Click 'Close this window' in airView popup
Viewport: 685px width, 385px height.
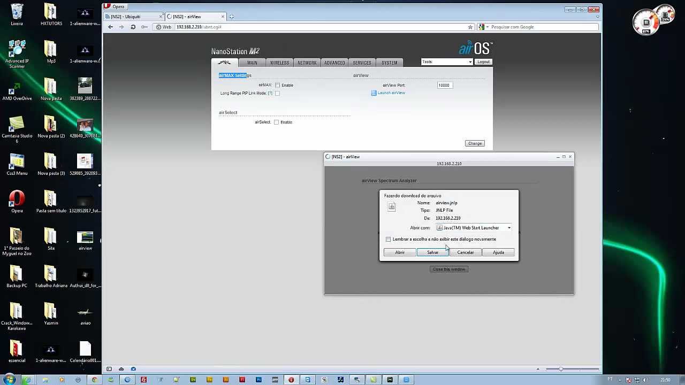449,269
